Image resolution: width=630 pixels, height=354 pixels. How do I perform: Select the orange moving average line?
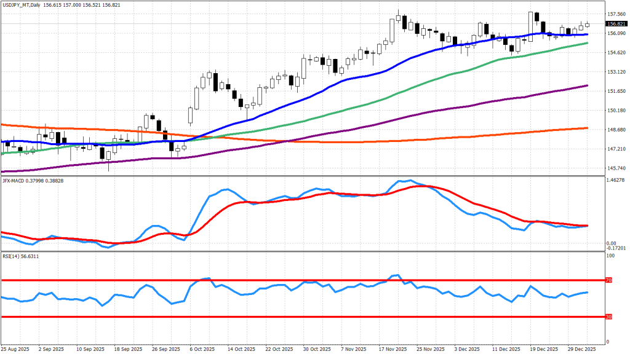pyautogui.click(x=369, y=141)
